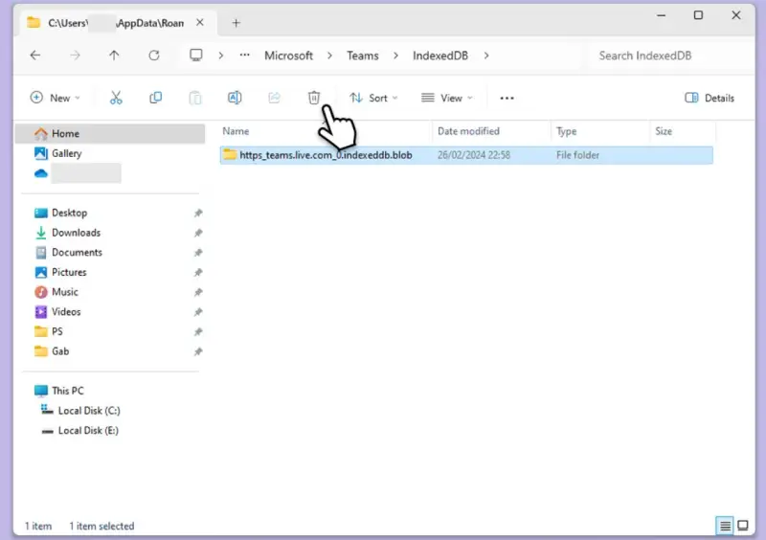Viewport: 766px width, 540px height.
Task: Switch to details list view icon
Action: pyautogui.click(x=725, y=526)
